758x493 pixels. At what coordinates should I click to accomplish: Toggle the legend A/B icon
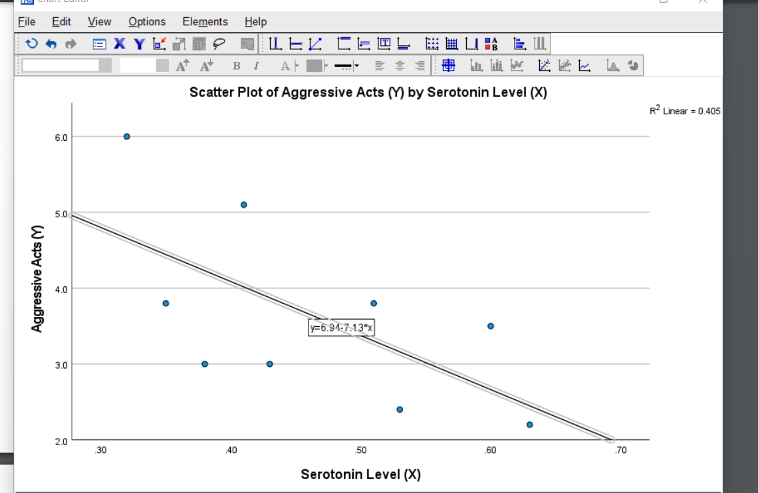(491, 44)
